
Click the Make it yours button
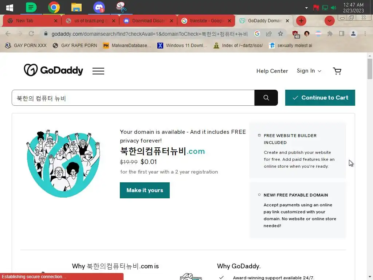click(x=145, y=190)
